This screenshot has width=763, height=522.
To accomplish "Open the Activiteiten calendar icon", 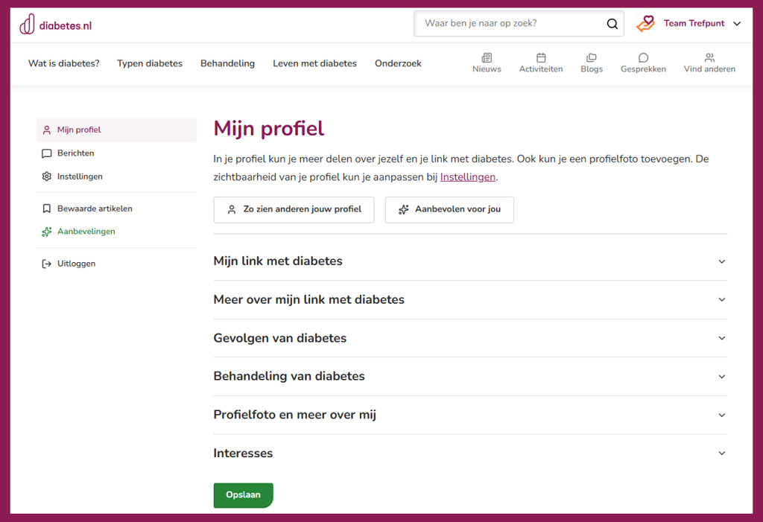I will pyautogui.click(x=541, y=57).
